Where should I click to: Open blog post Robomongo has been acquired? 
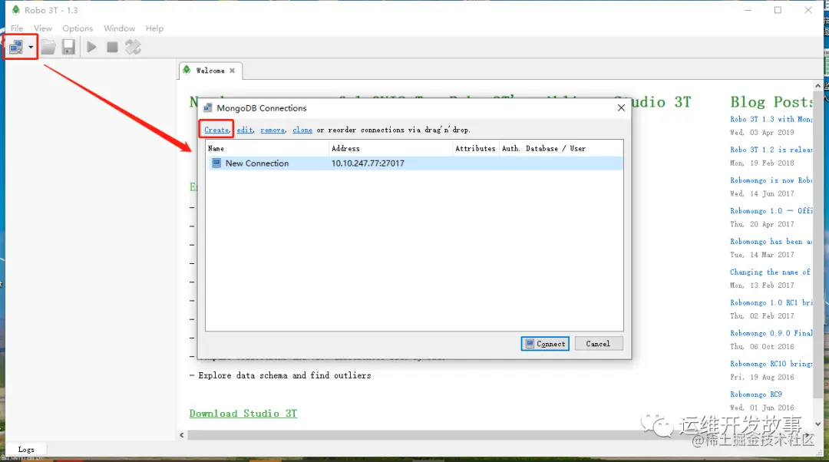coord(771,242)
